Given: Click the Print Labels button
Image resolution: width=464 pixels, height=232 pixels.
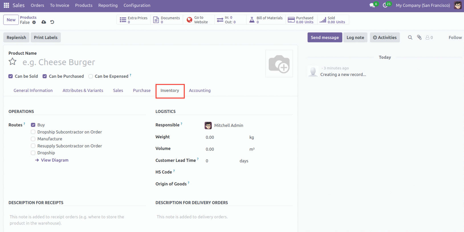Looking at the screenshot, I should [x=46, y=37].
